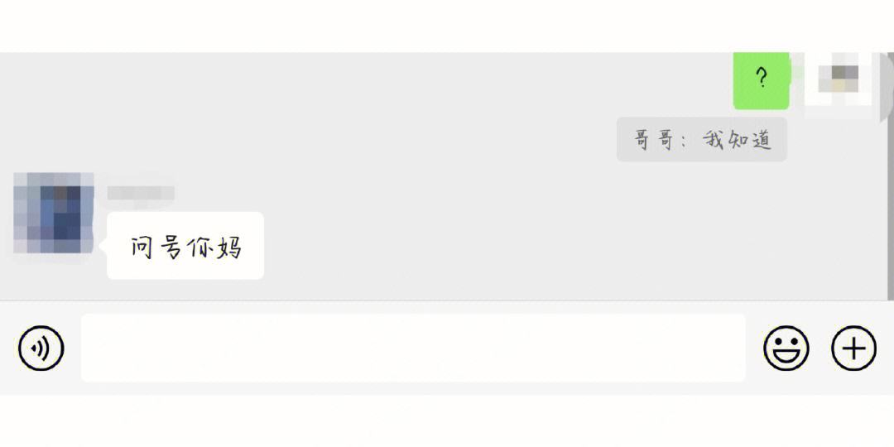894x447 pixels.
Task: Switch to voice message input
Action: click(x=41, y=348)
